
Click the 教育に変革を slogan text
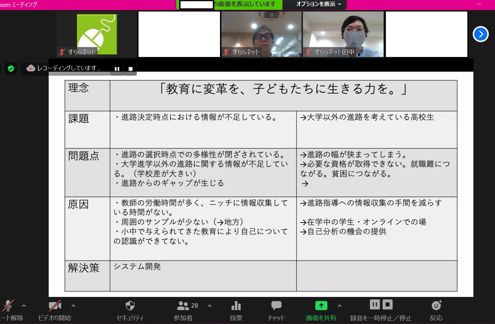point(283,89)
